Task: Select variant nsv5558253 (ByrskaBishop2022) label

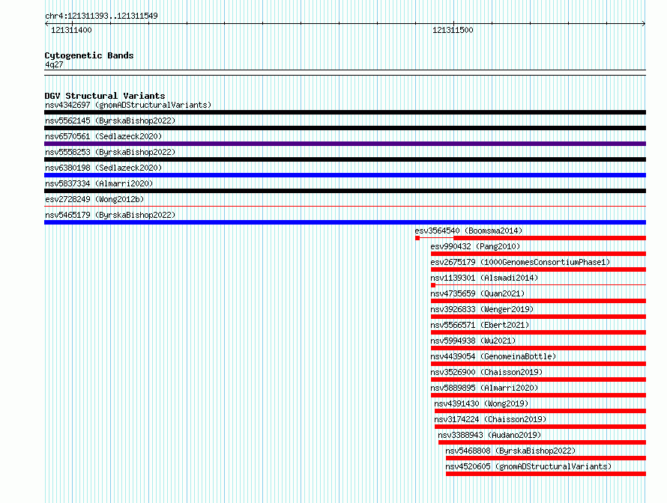Action: point(110,152)
